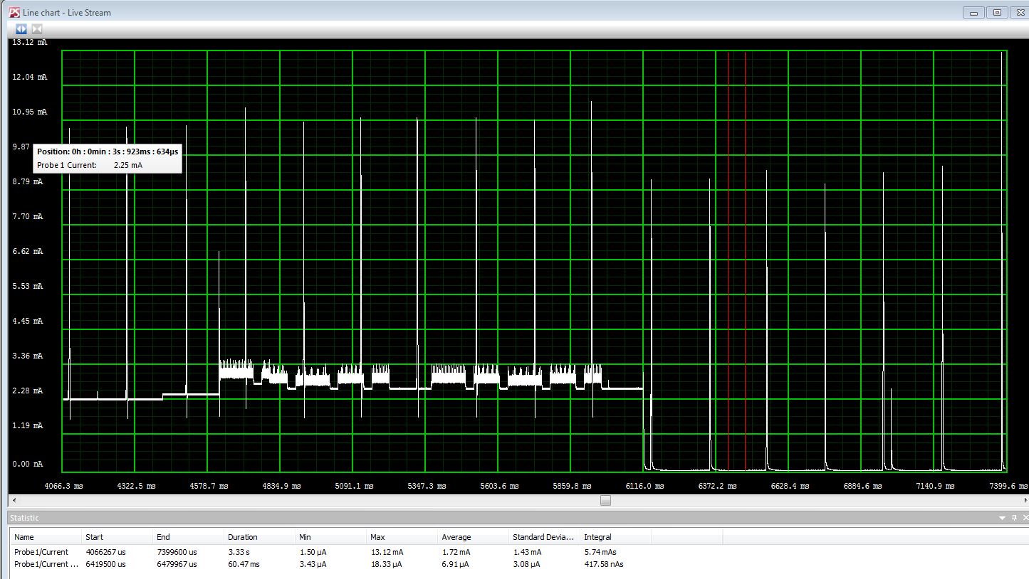Minimize the Line chart - Live Stream window
1029x579 pixels.
(x=973, y=12)
